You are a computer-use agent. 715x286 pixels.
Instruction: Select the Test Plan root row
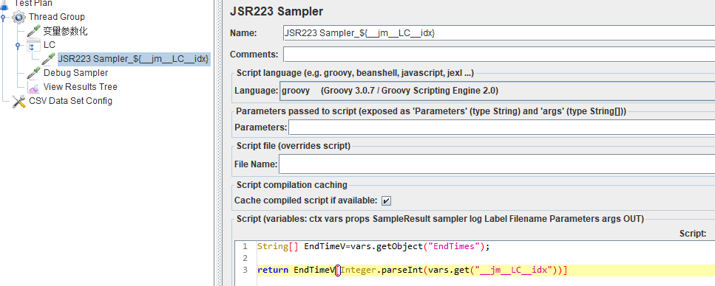point(33,3)
